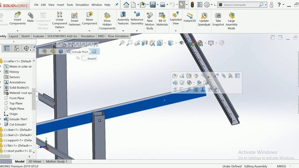Viewport: 299px width, 168px height.
Task: Open the user login icon
Action: (271, 5)
